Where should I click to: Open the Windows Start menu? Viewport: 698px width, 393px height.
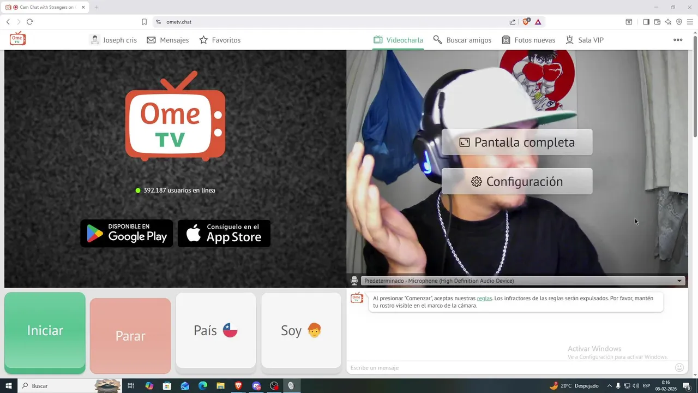click(8, 386)
